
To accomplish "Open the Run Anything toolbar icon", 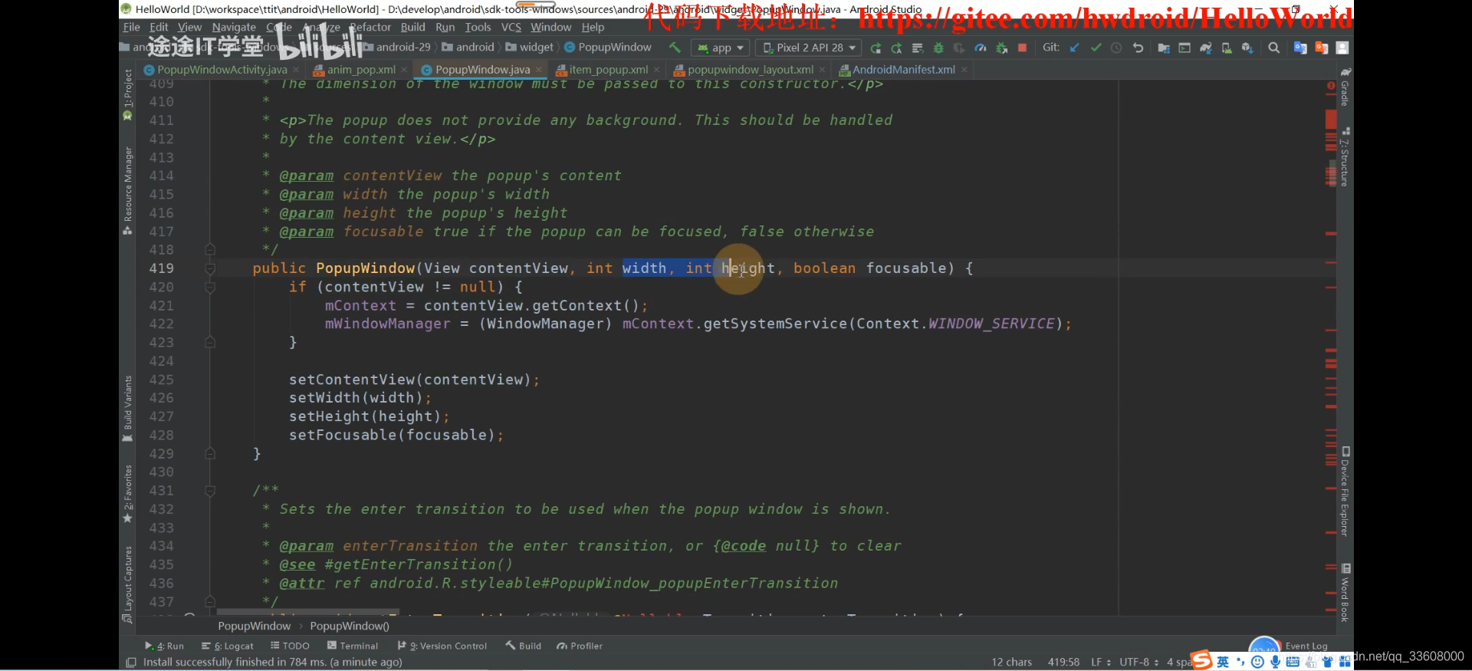I will click(1184, 48).
